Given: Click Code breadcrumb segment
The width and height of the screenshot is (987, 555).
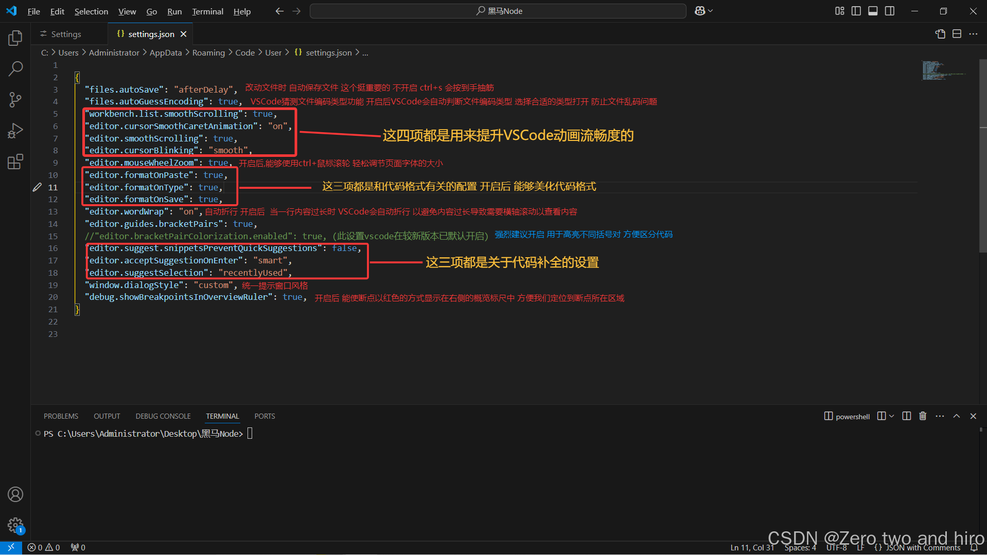Looking at the screenshot, I should click(x=245, y=52).
